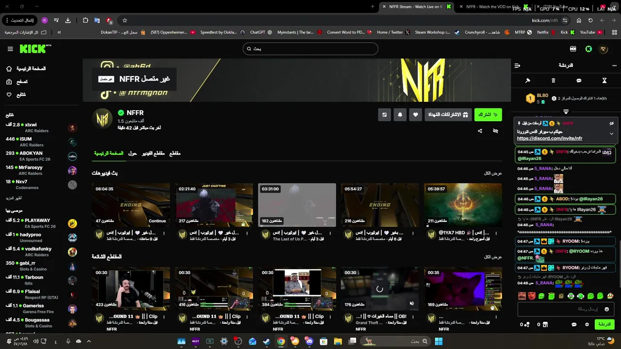
Task: Open options menu for the 02:21:40 VOD
Action: [x=246, y=234]
